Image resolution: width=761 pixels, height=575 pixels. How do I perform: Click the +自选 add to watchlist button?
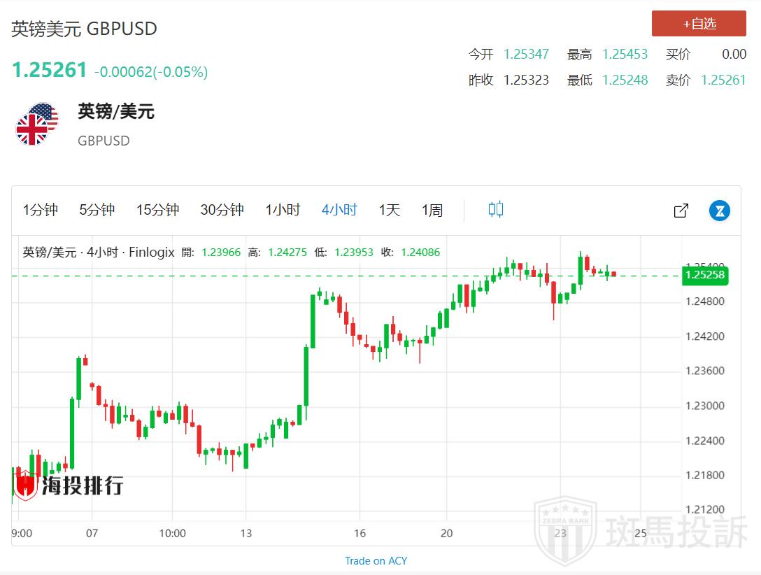[x=699, y=24]
